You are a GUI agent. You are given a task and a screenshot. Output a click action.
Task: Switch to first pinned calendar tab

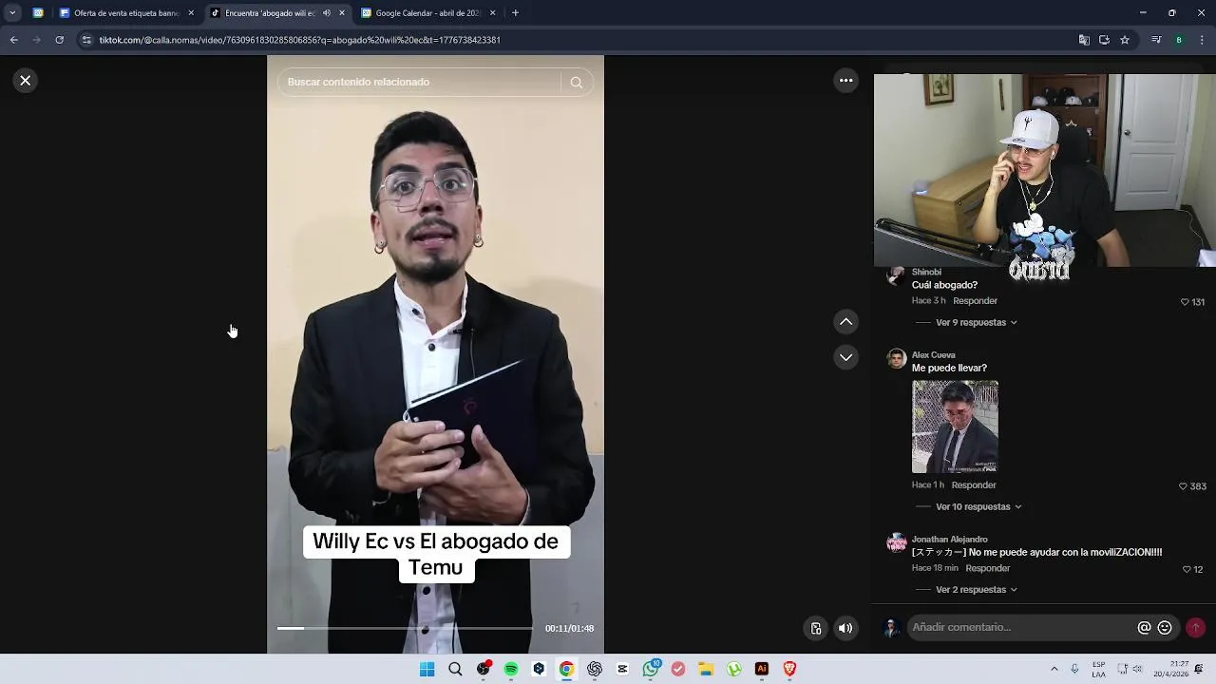click(x=37, y=13)
